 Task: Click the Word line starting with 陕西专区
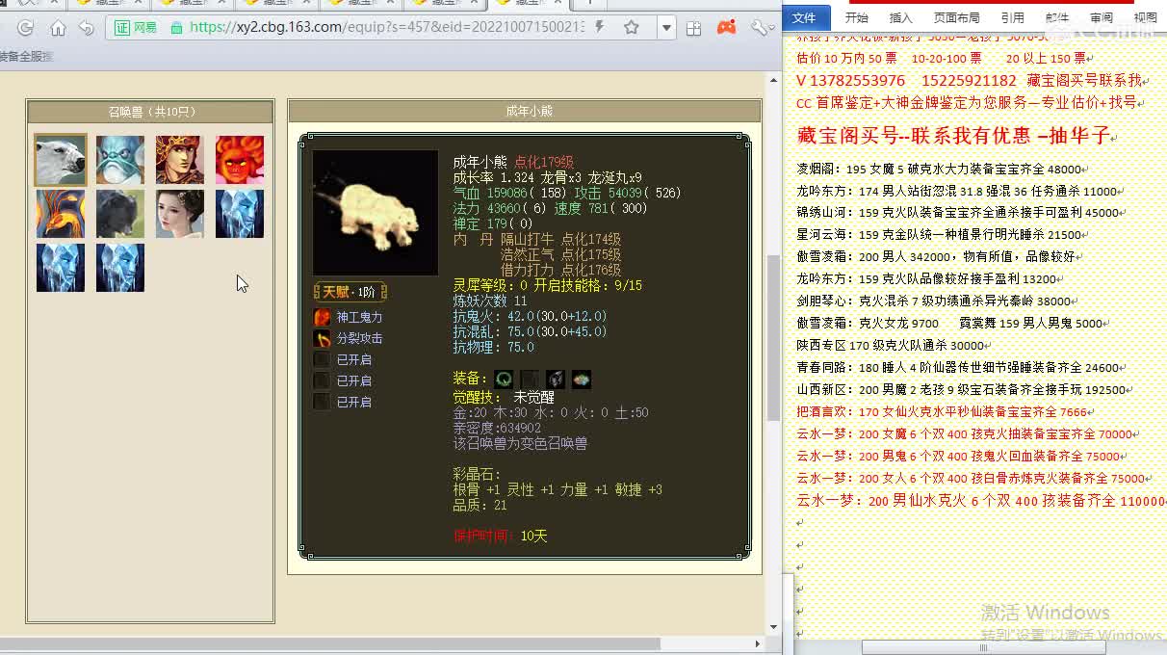click(891, 346)
